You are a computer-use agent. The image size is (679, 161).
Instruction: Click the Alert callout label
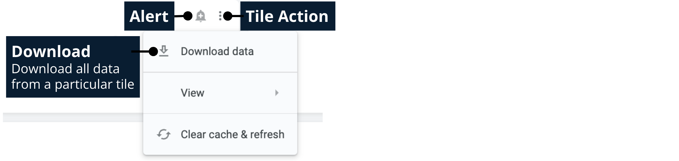click(x=149, y=16)
